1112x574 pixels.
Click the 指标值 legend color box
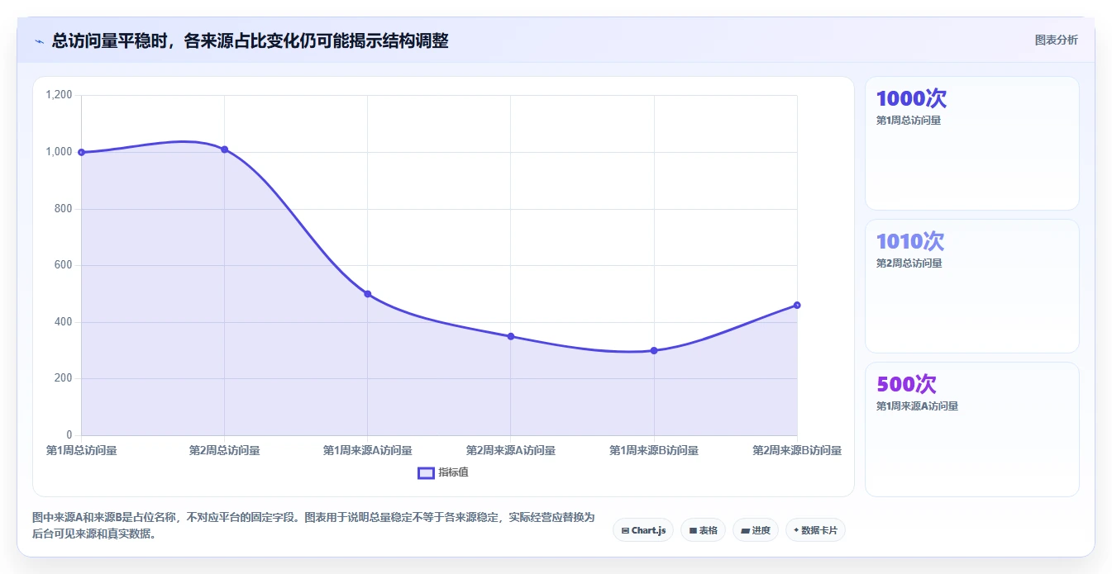click(426, 472)
